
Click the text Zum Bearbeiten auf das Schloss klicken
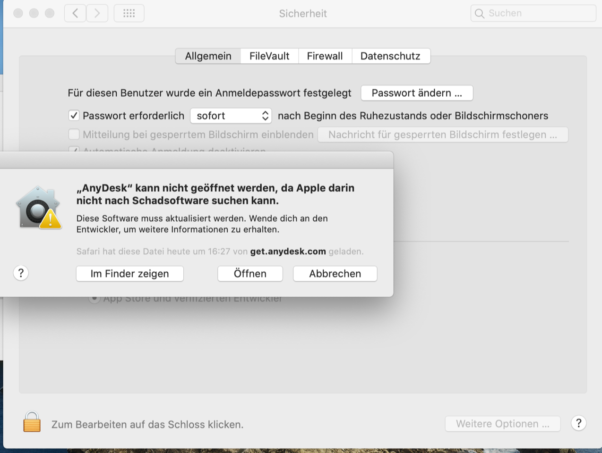147,425
